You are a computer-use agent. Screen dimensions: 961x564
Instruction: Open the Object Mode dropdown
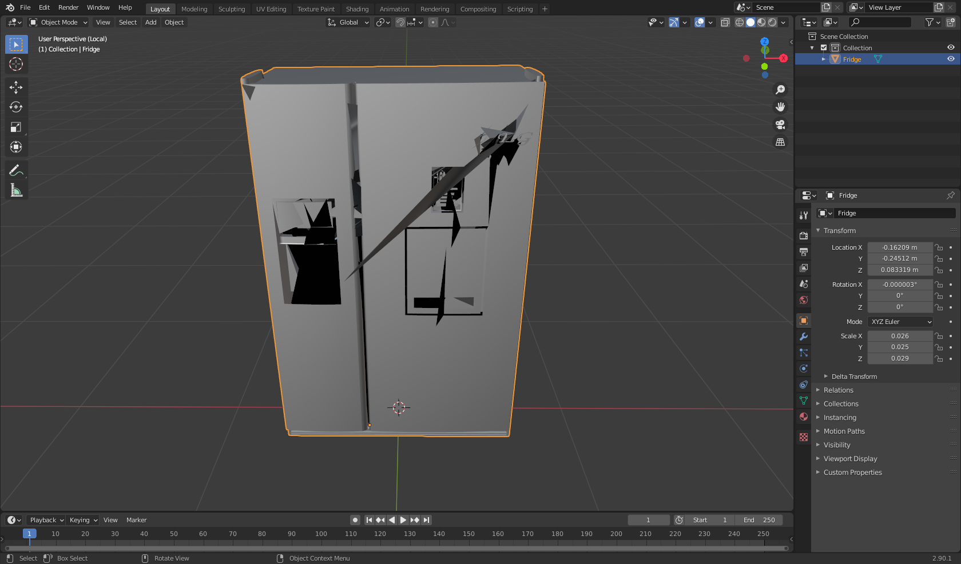58,22
